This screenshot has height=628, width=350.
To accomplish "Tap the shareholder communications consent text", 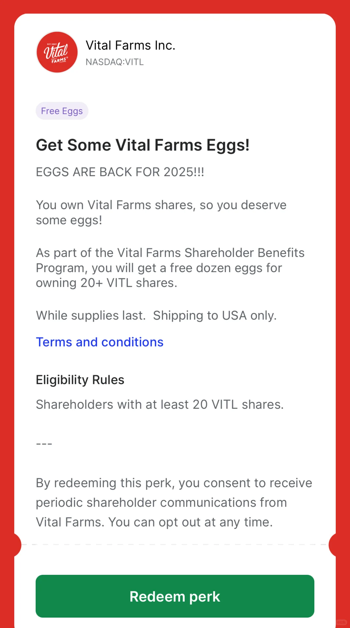I will click(x=174, y=502).
